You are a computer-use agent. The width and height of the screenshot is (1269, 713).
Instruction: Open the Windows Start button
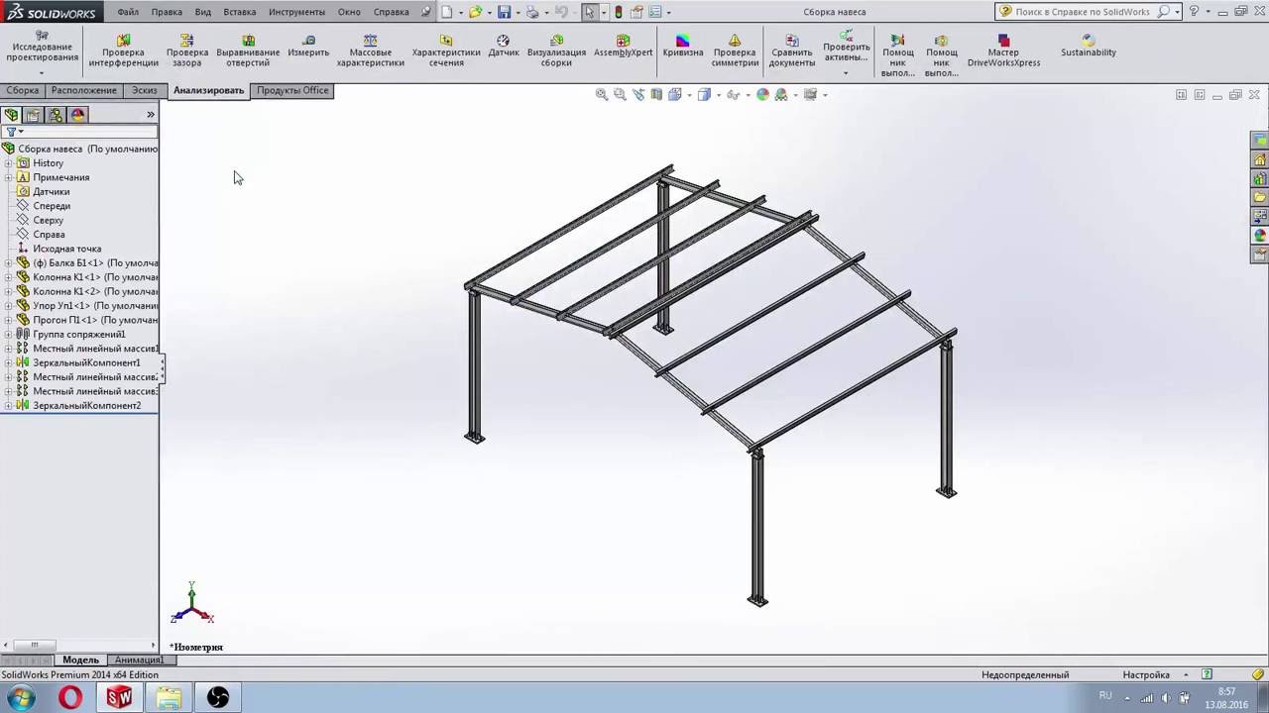21,698
